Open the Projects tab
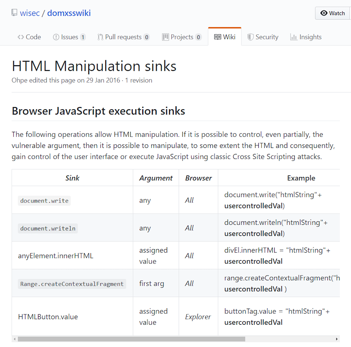 [x=182, y=37]
